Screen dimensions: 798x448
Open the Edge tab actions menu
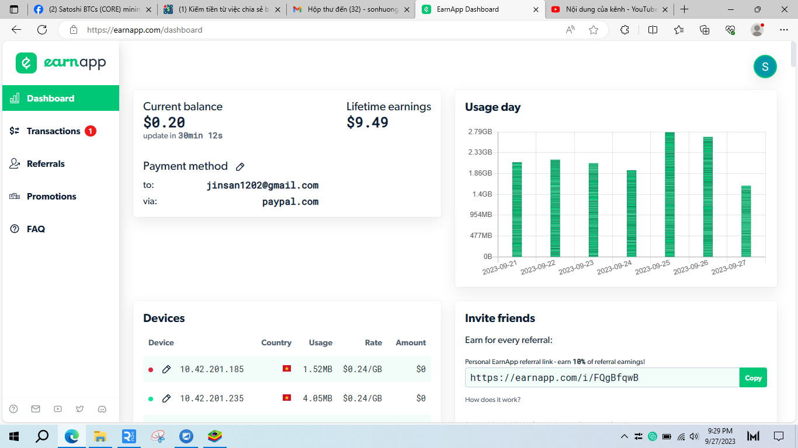[15, 9]
